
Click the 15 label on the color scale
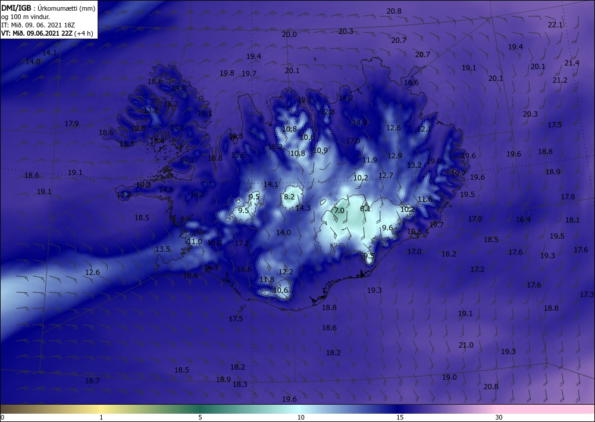[399, 417]
